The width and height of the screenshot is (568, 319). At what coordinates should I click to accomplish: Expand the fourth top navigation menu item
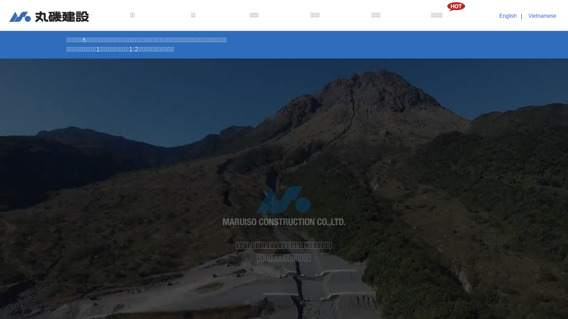click(315, 16)
